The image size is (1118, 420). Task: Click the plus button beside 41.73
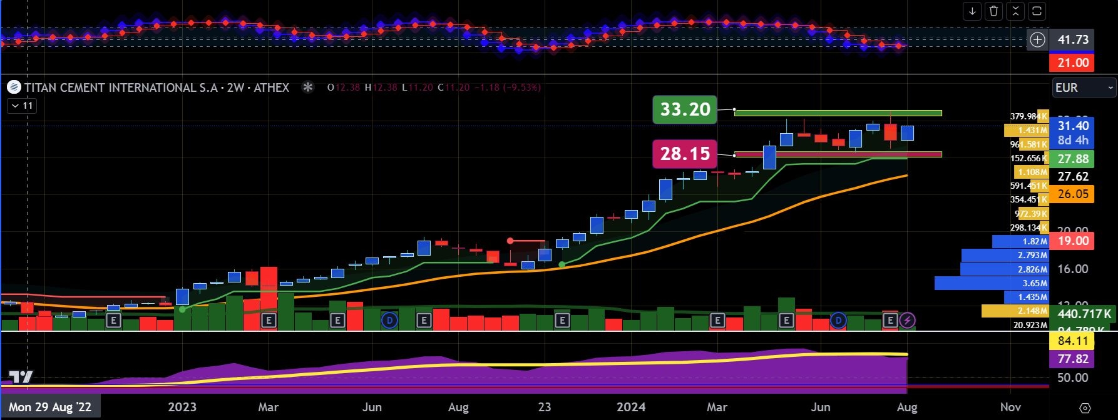point(1037,40)
